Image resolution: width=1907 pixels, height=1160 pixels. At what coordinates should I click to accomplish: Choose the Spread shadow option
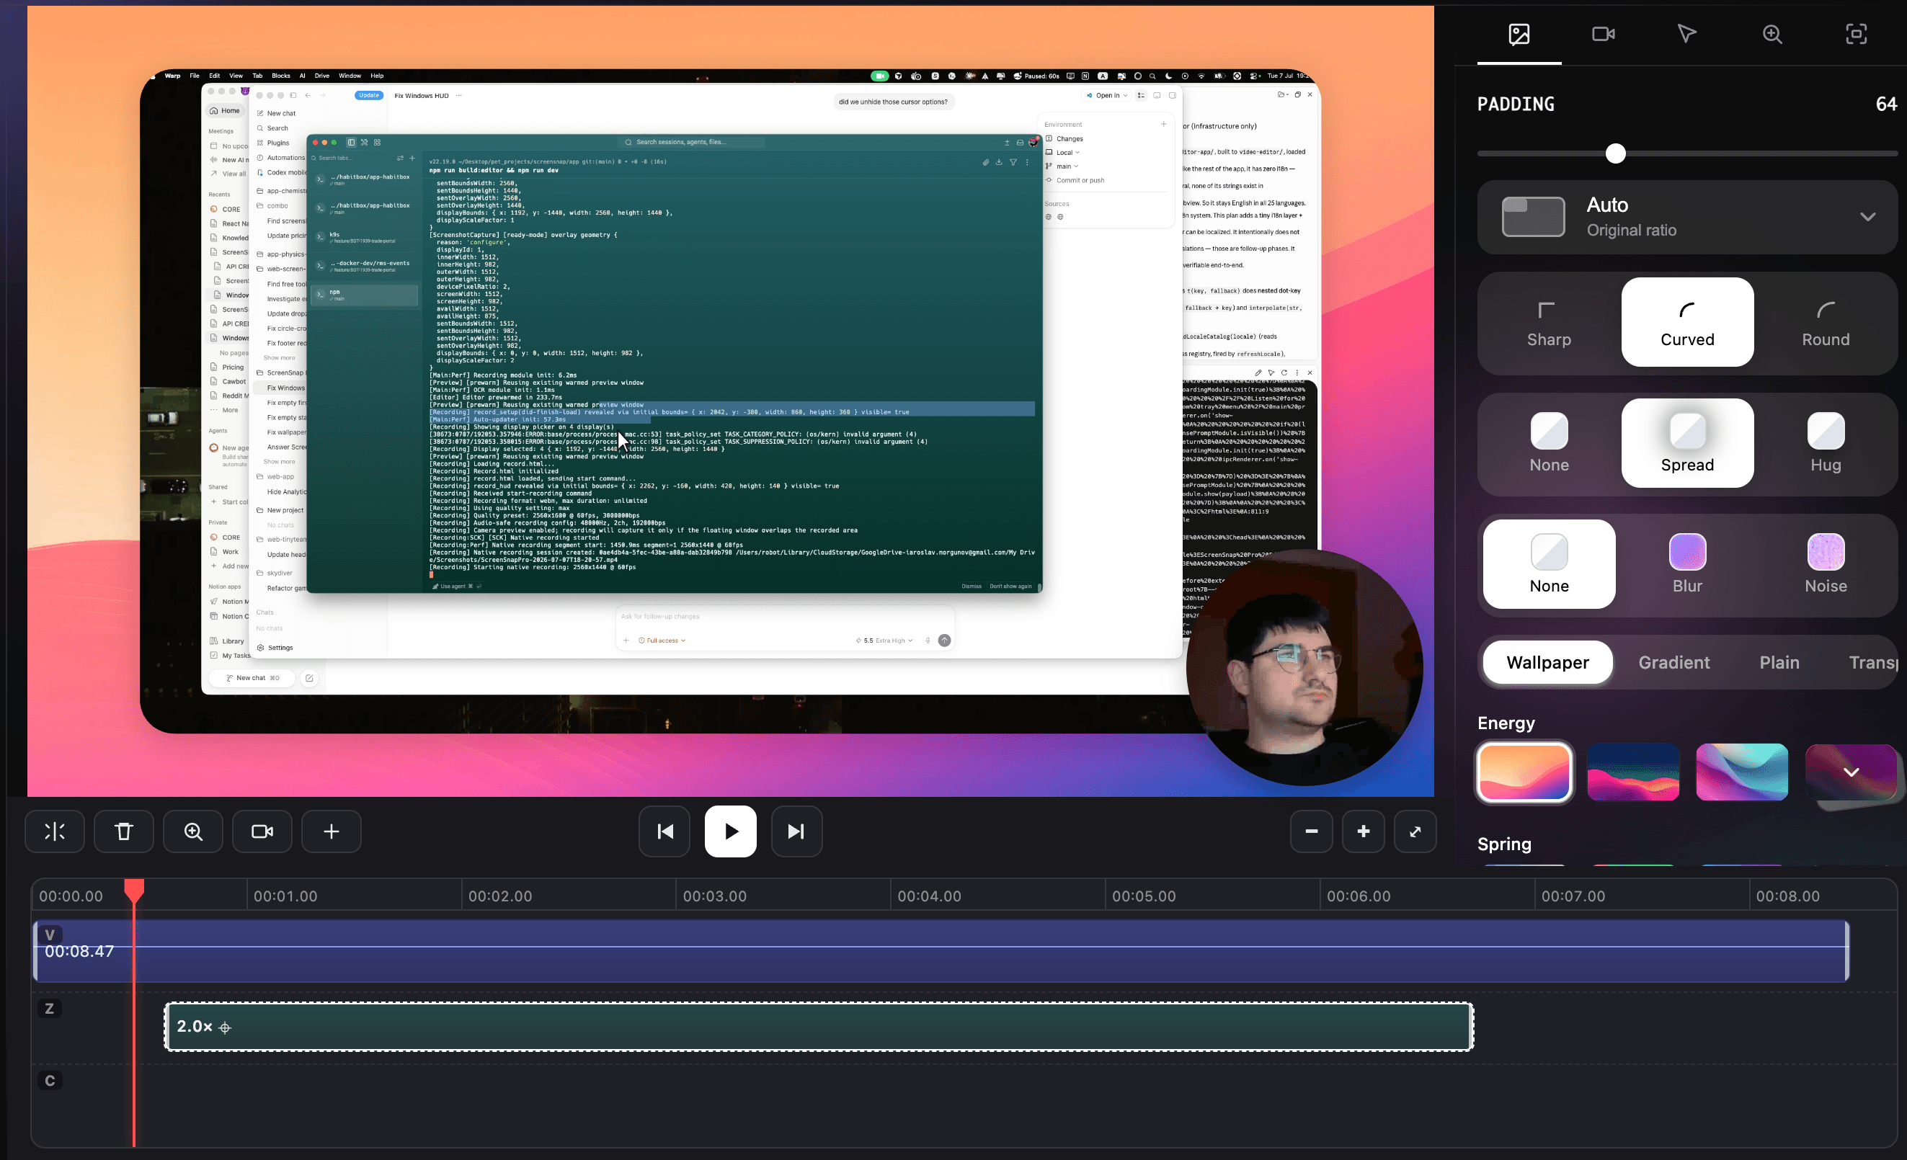click(1687, 443)
